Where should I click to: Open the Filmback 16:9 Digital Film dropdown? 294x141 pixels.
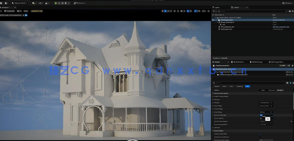pos(266,103)
